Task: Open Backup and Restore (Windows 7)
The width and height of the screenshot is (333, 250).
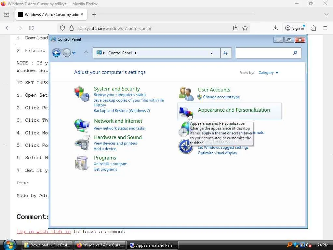Action: click(x=122, y=111)
